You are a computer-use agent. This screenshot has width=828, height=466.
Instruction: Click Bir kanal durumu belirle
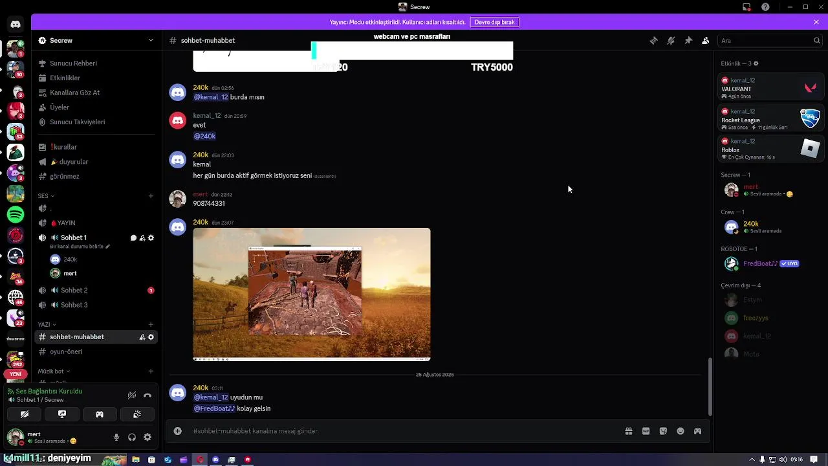(80, 247)
